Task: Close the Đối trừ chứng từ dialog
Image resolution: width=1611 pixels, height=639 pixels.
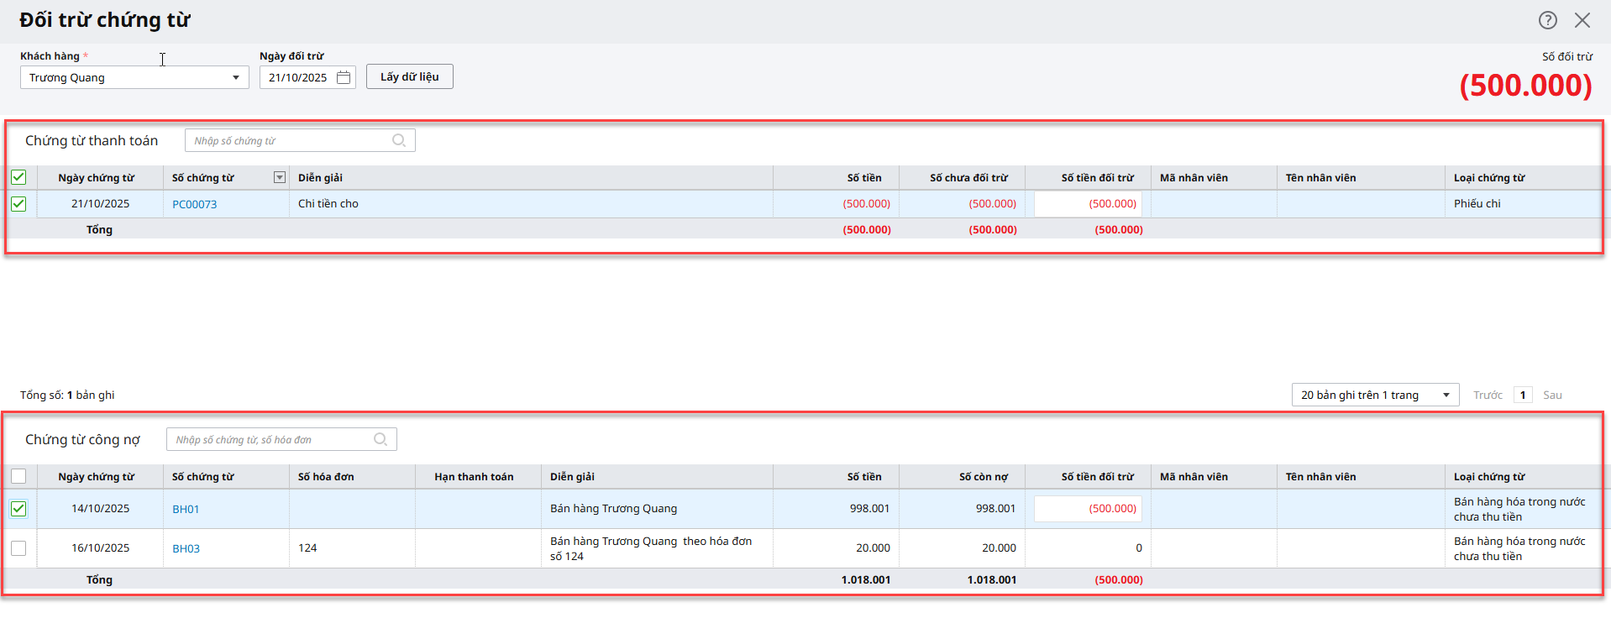Action: tap(1582, 20)
